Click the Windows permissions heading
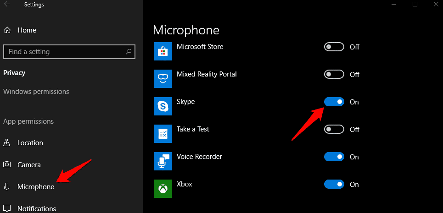 tap(36, 92)
